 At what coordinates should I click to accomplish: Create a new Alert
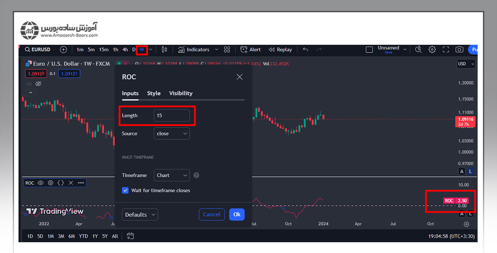[x=250, y=49]
